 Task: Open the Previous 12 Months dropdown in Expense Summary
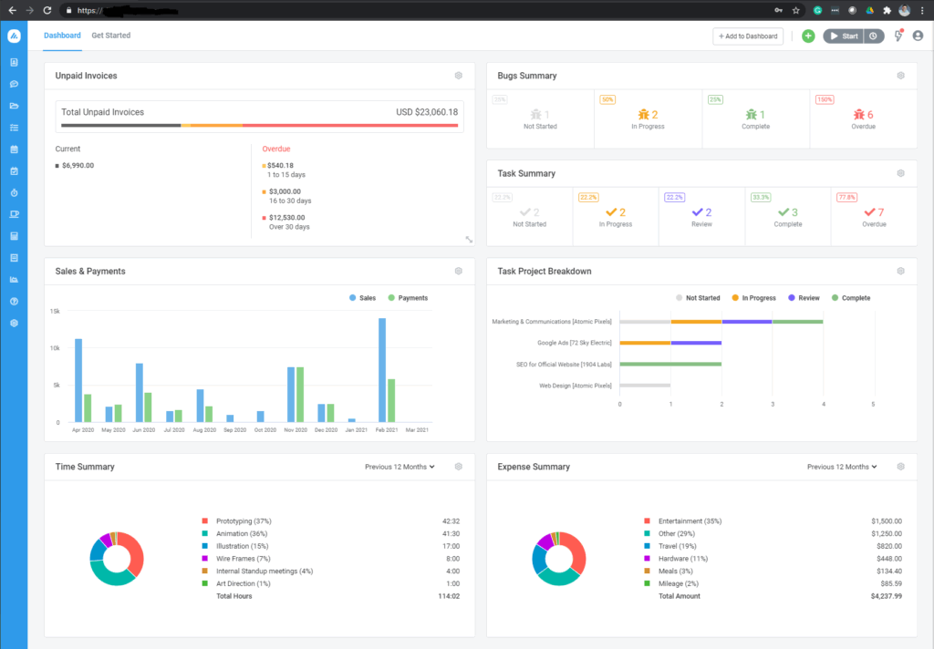(841, 466)
